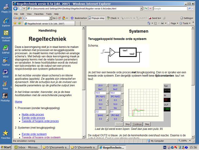This screenshot has width=199, height=150.
Task: Click the taskbar clock showing 15:56
Action: [193, 147]
